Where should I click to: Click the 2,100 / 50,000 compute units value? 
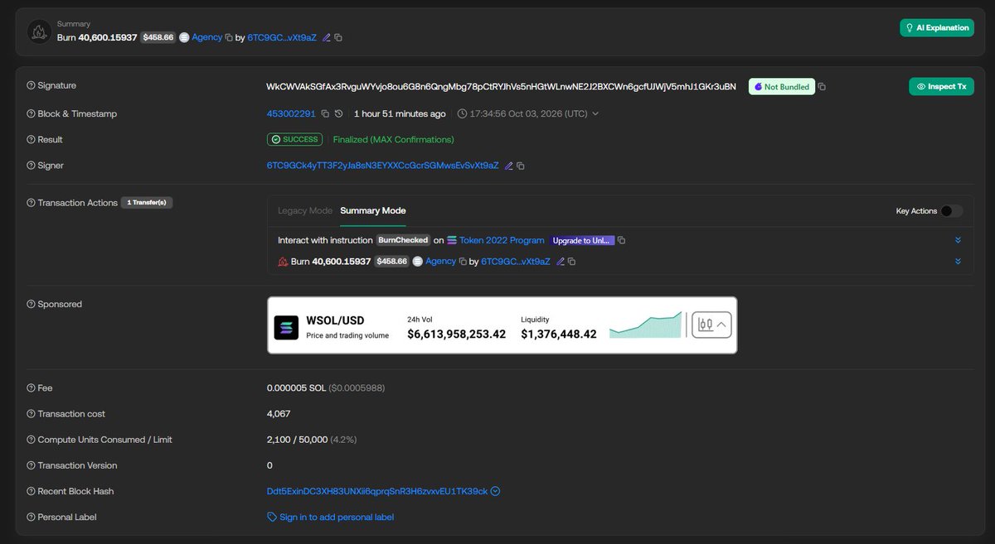tap(298, 440)
